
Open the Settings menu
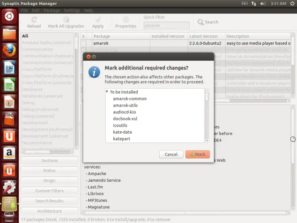click(x=72, y=10)
